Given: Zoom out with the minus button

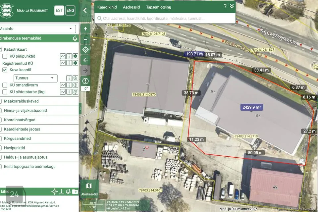Looking at the screenshot, I should (x=85, y=39).
